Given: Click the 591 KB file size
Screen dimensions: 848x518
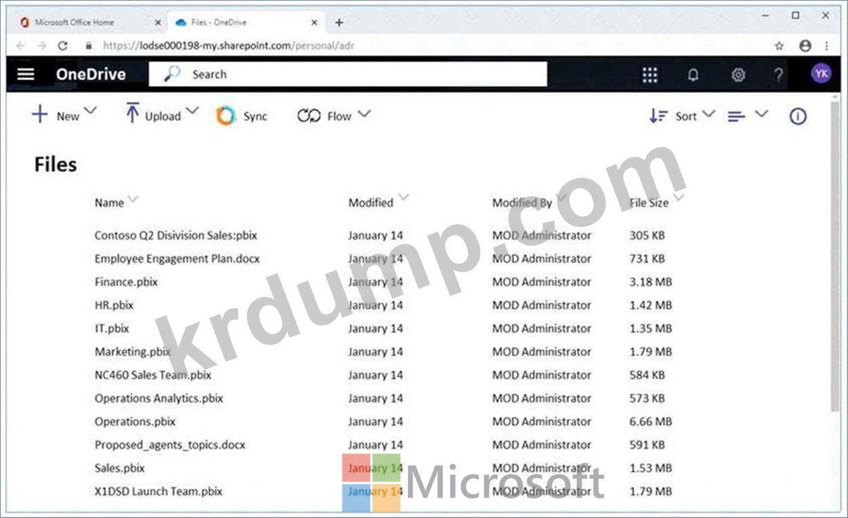Looking at the screenshot, I should point(647,445).
